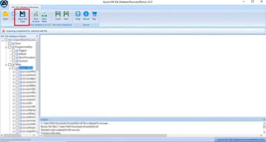The height and width of the screenshot is (142, 266).
Task: Click the Scanning completed status message
Action: (27, 31)
